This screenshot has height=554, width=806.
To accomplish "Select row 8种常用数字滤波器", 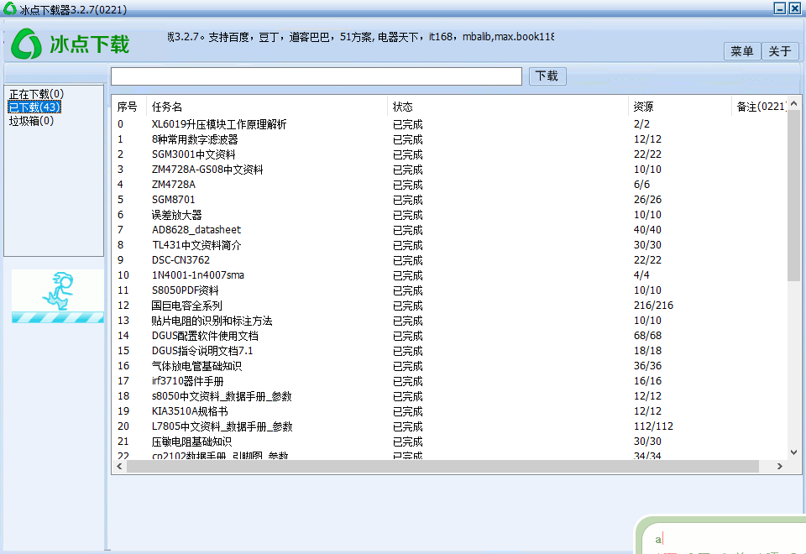I will (x=450, y=139).
